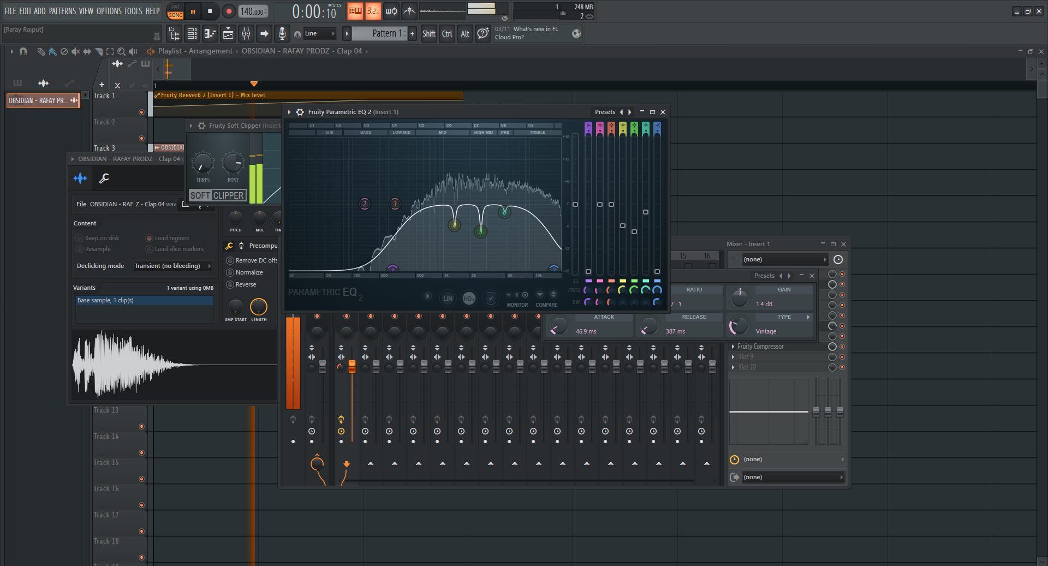
Task: Click the record button in transport
Action: pyautogui.click(x=229, y=11)
